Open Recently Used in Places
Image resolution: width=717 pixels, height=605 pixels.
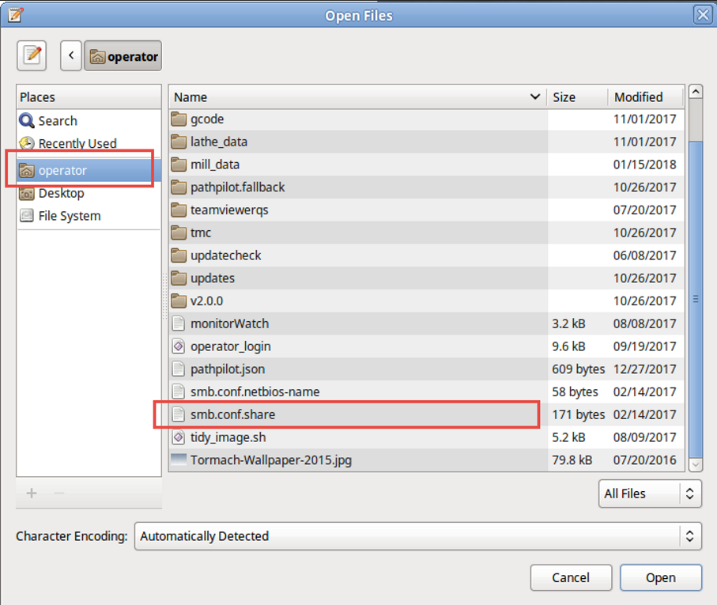click(77, 143)
